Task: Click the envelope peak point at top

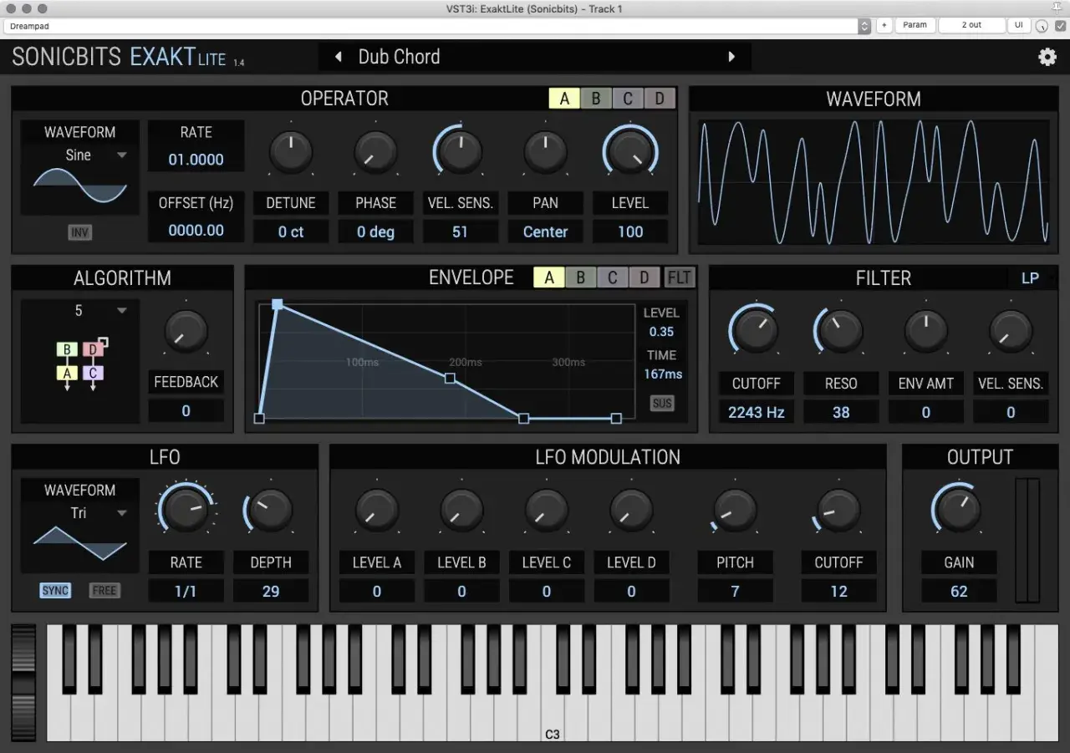Action: point(278,304)
